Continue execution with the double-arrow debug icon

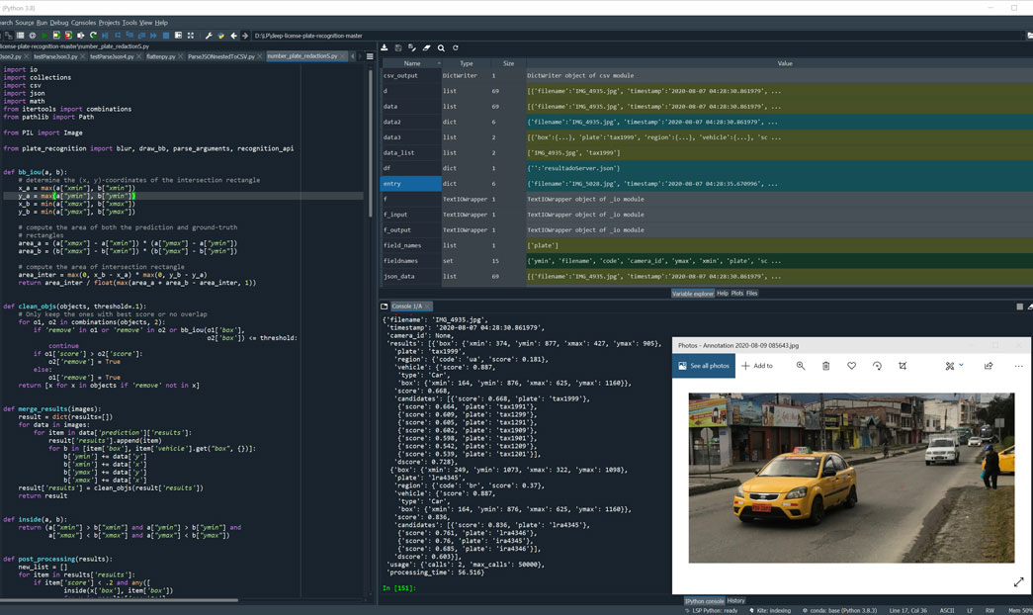point(153,36)
